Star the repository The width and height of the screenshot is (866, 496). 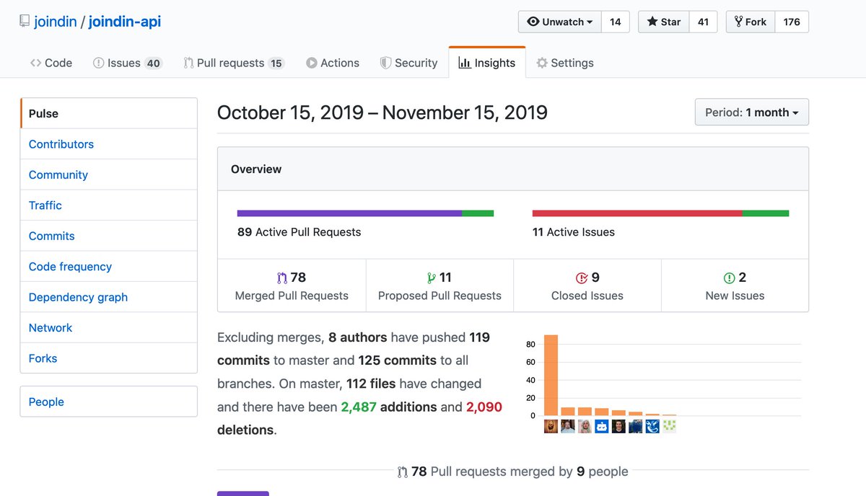coord(664,22)
